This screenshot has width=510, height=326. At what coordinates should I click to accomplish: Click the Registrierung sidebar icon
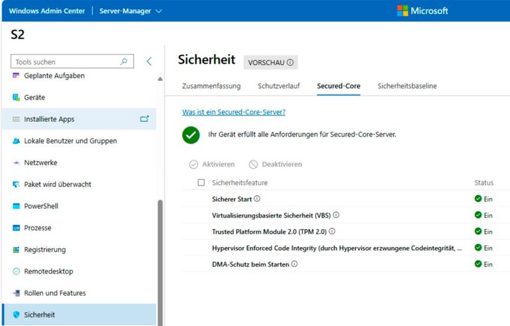point(16,249)
